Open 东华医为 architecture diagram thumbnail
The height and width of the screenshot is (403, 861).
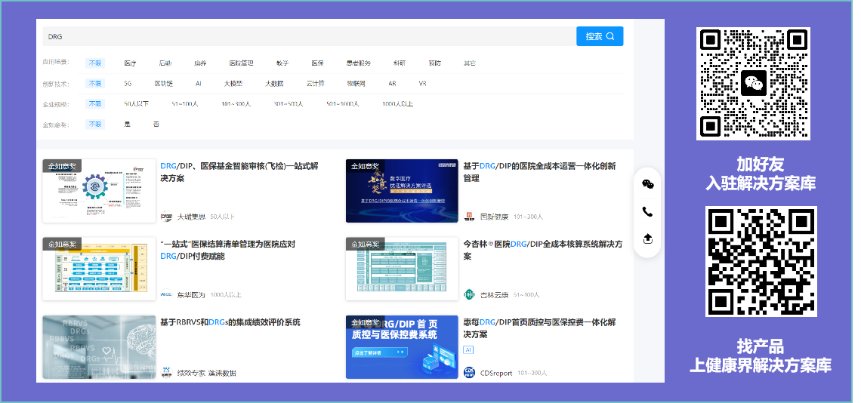[99, 269]
